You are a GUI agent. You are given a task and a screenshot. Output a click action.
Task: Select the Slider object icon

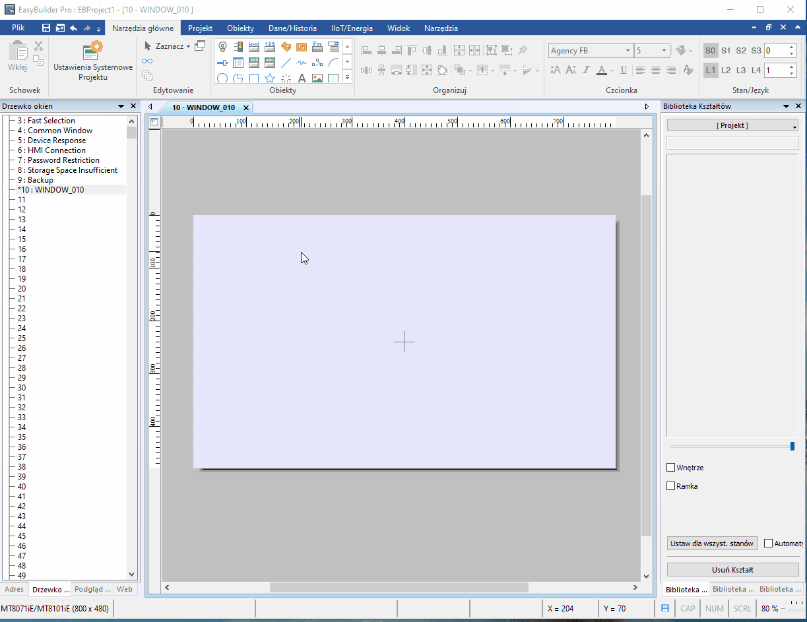[x=222, y=63]
